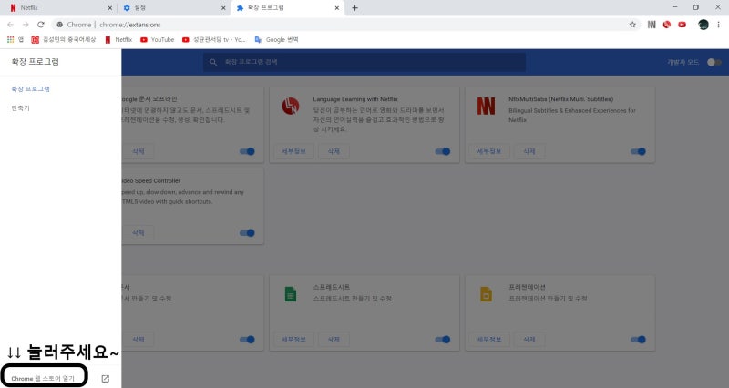Select 확장 프로그램 in the sidebar menu
Screen dimensions: 729x388
click(31, 88)
